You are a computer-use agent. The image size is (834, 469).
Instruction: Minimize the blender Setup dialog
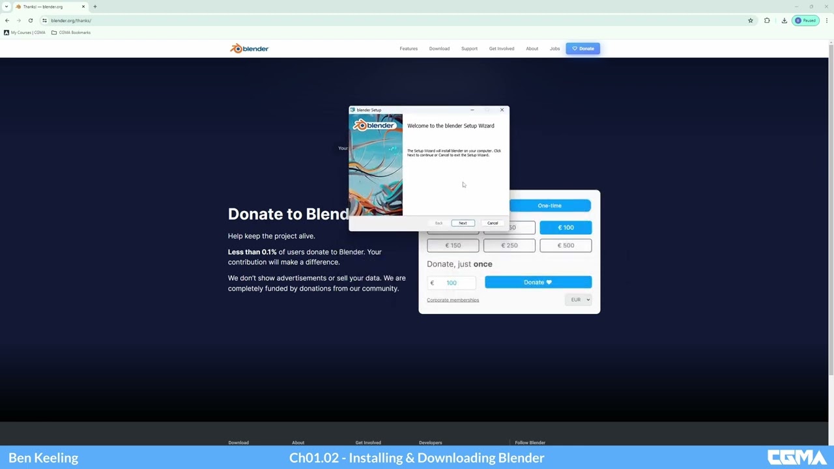(x=472, y=110)
